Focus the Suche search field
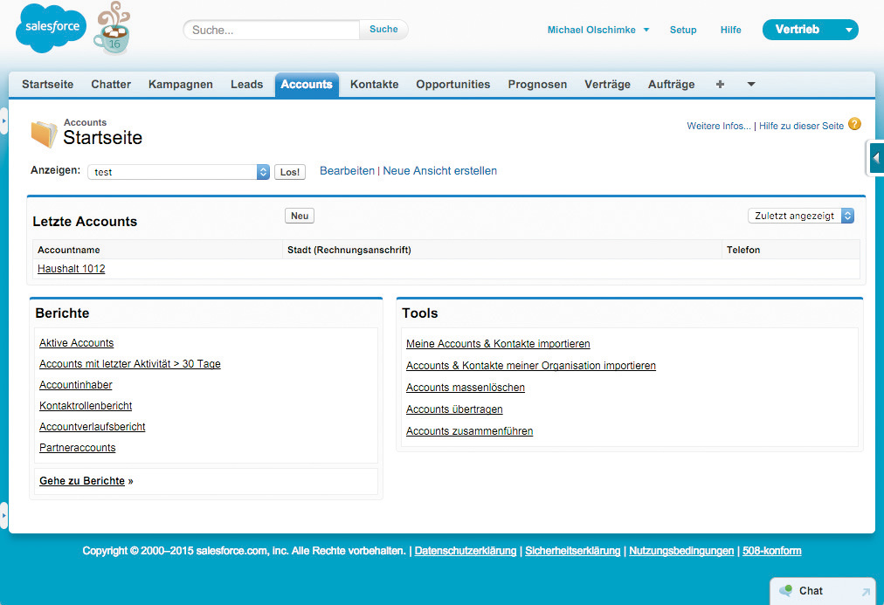This screenshot has width=884, height=605. pyautogui.click(x=271, y=30)
